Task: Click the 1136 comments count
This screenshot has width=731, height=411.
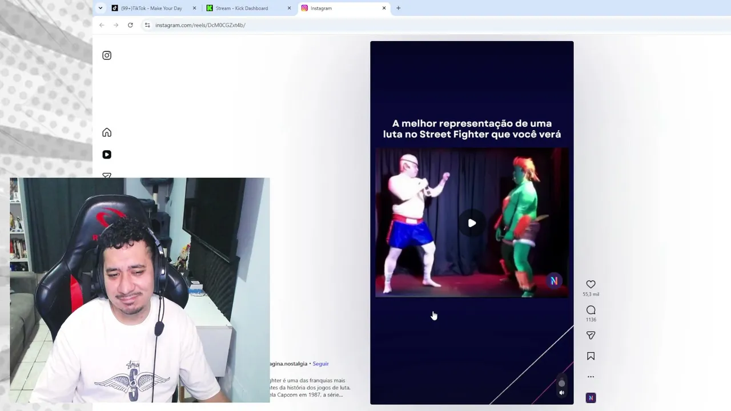Action: pyautogui.click(x=591, y=320)
